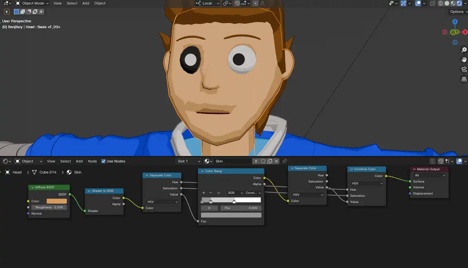
Task: Toggle the magnet snapping icon in shader editor
Action: click(x=440, y=161)
